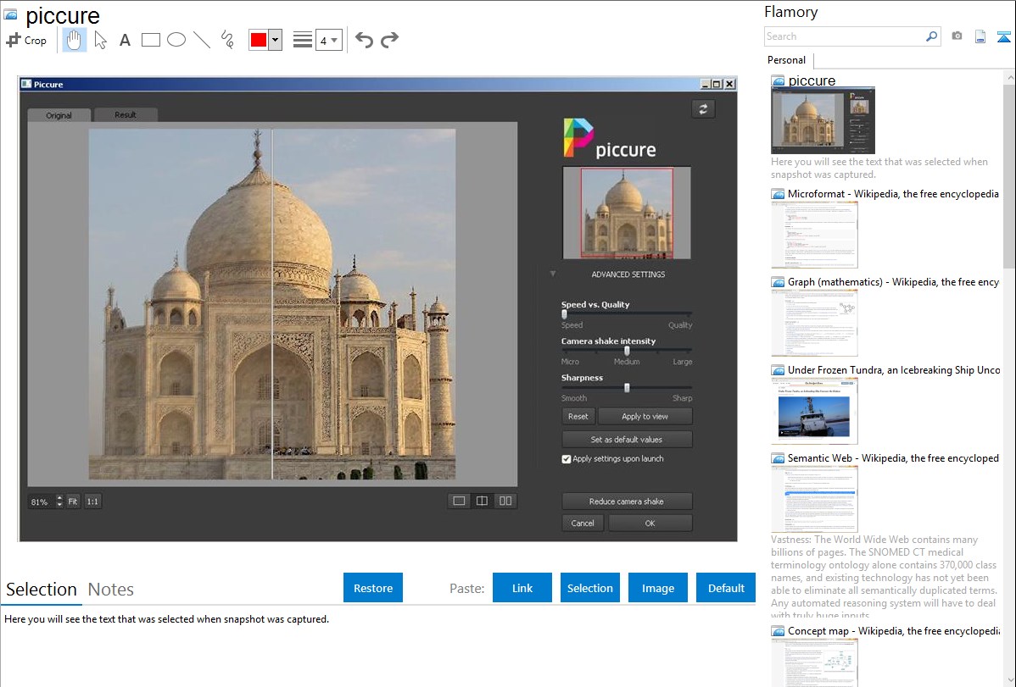The width and height of the screenshot is (1016, 687).
Task: Click the Taj Mahal navigator preview
Action: pyautogui.click(x=627, y=213)
